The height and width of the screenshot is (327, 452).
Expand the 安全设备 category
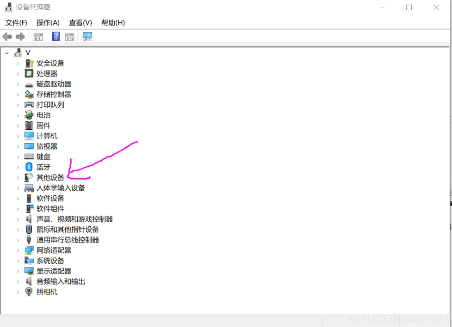tap(18, 63)
